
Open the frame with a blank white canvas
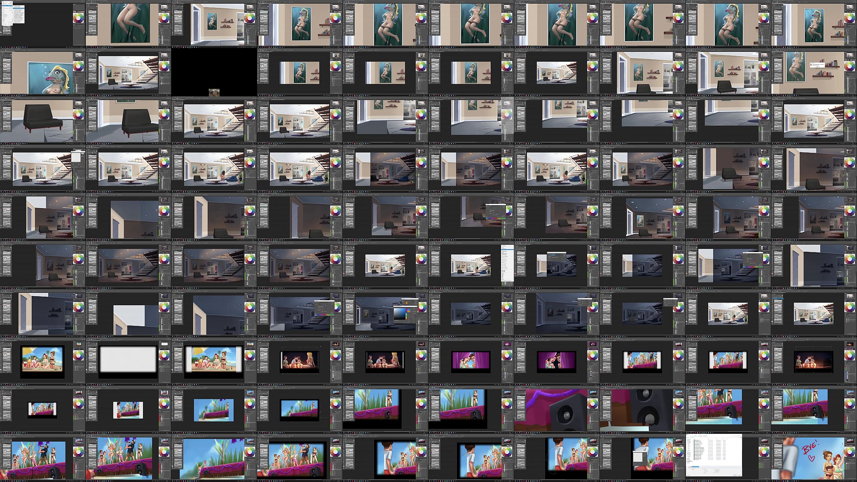[x=129, y=361]
